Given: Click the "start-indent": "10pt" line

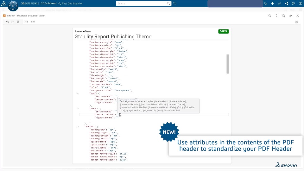Looking at the screenshot, I should [x=104, y=148].
